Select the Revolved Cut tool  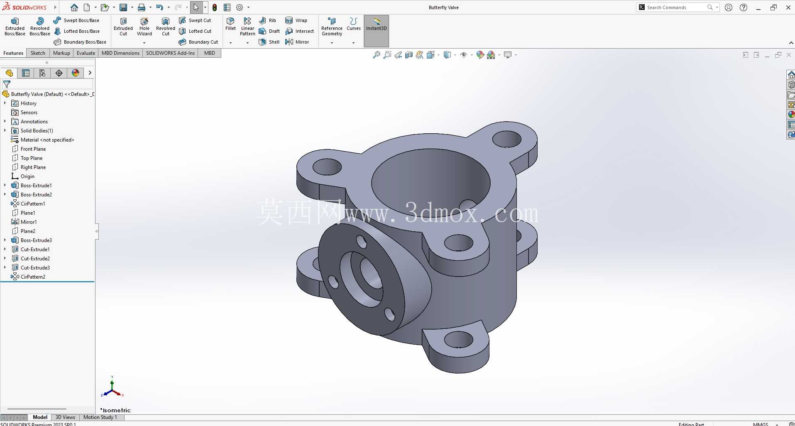point(166,27)
